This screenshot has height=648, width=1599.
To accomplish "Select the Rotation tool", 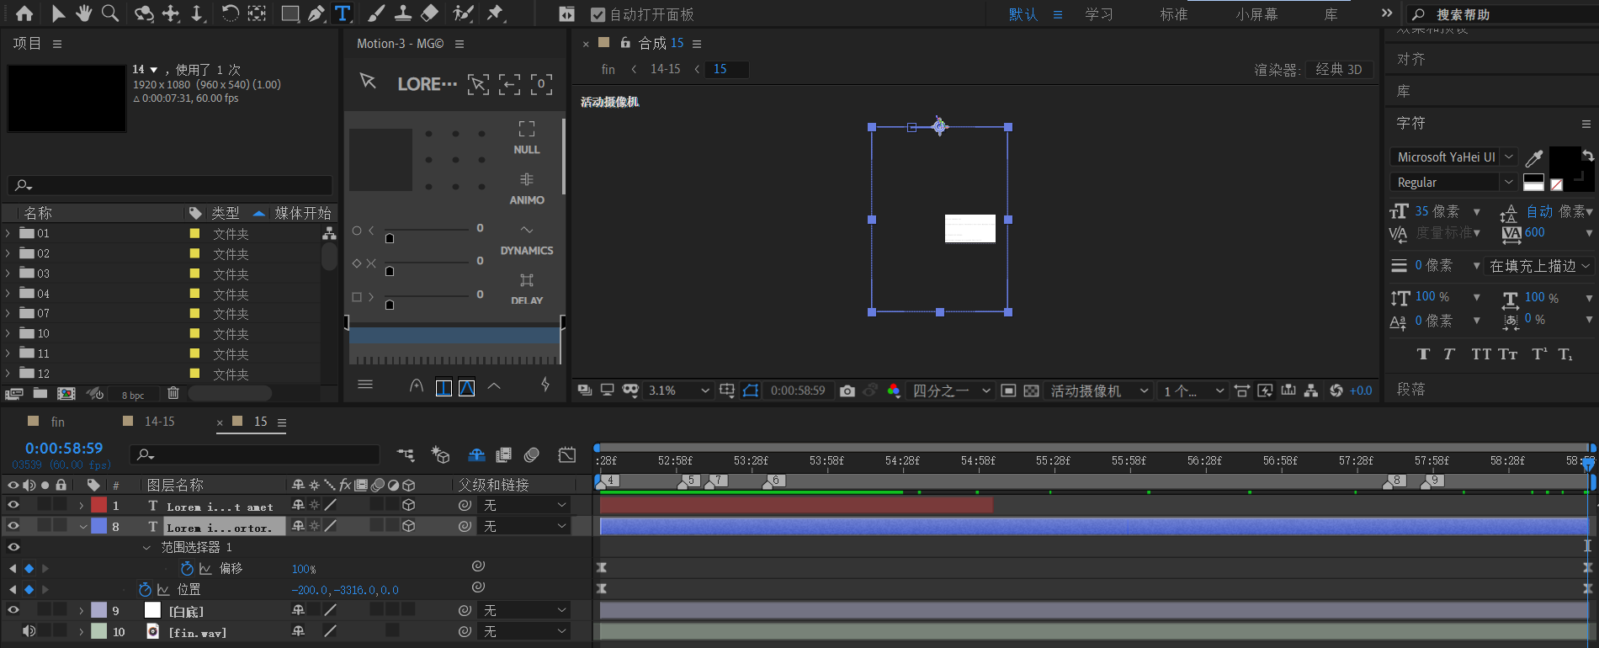I will [x=229, y=13].
